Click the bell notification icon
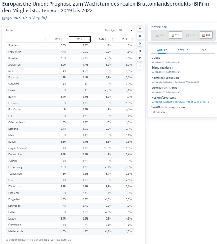Screen dimensions: 217x244 coord(140,36)
